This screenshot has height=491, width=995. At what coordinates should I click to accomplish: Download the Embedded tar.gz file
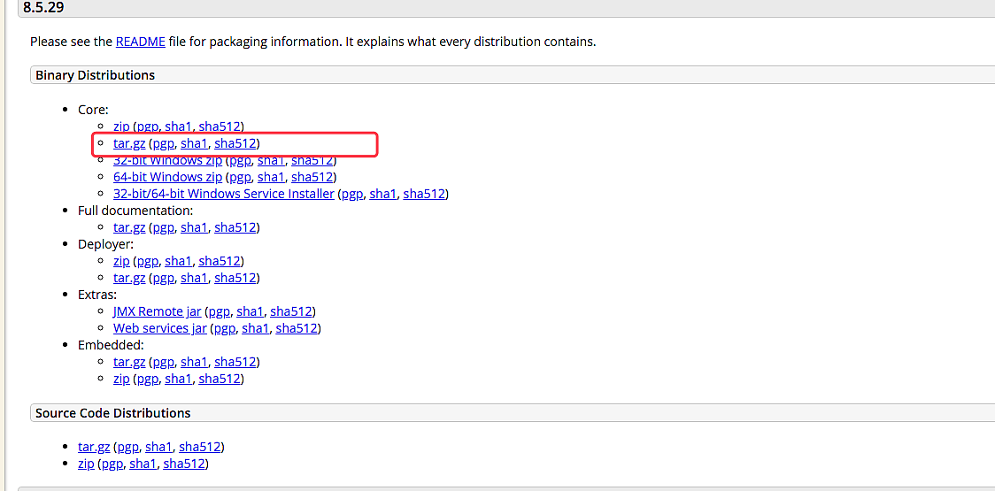(x=129, y=362)
